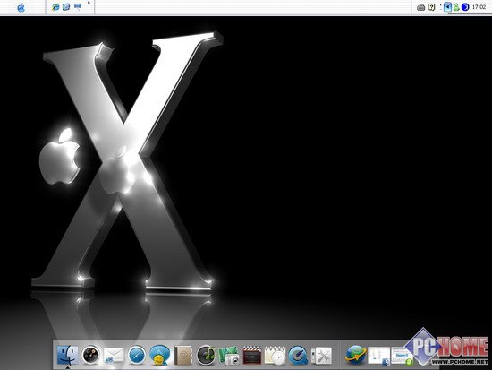Open the Mail envelope icon

point(114,356)
